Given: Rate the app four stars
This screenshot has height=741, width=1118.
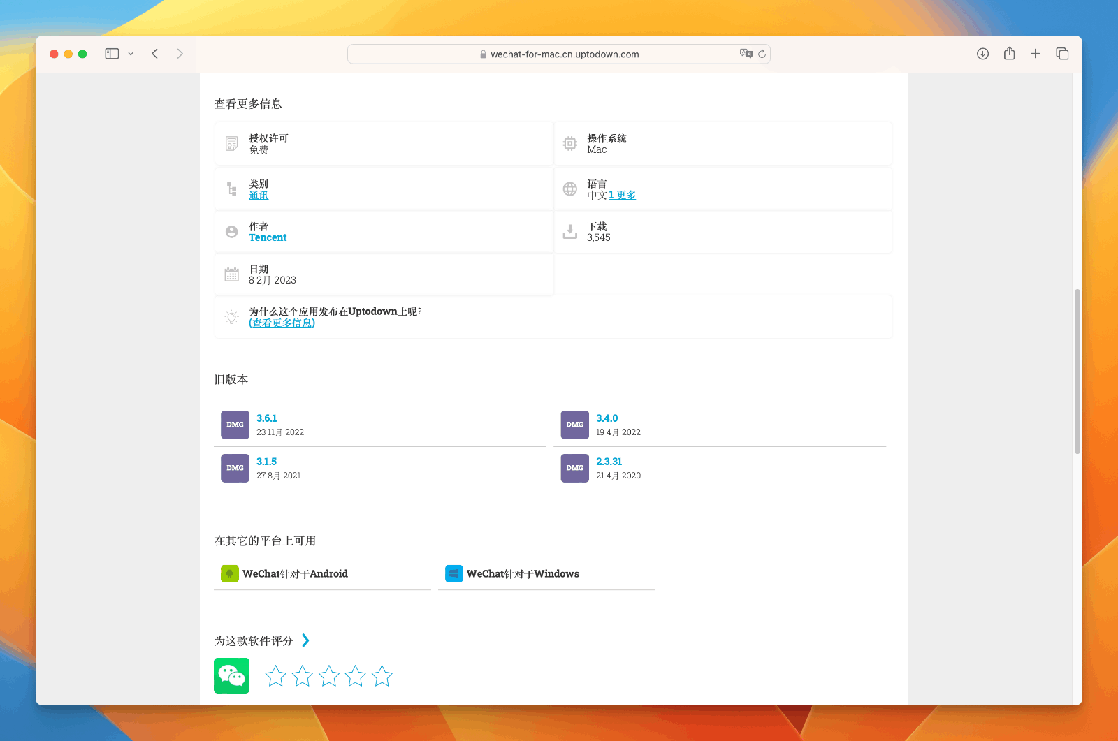Looking at the screenshot, I should click(355, 675).
